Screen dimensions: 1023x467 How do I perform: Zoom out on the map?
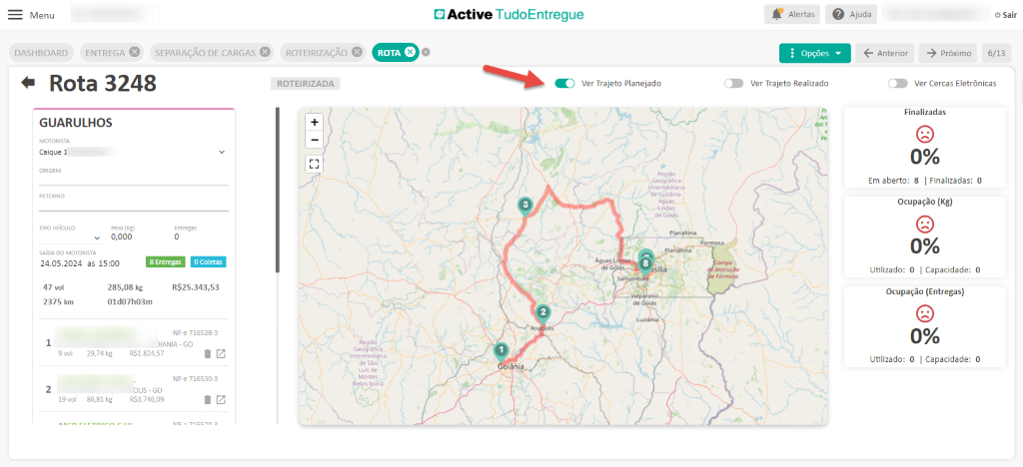(x=315, y=140)
